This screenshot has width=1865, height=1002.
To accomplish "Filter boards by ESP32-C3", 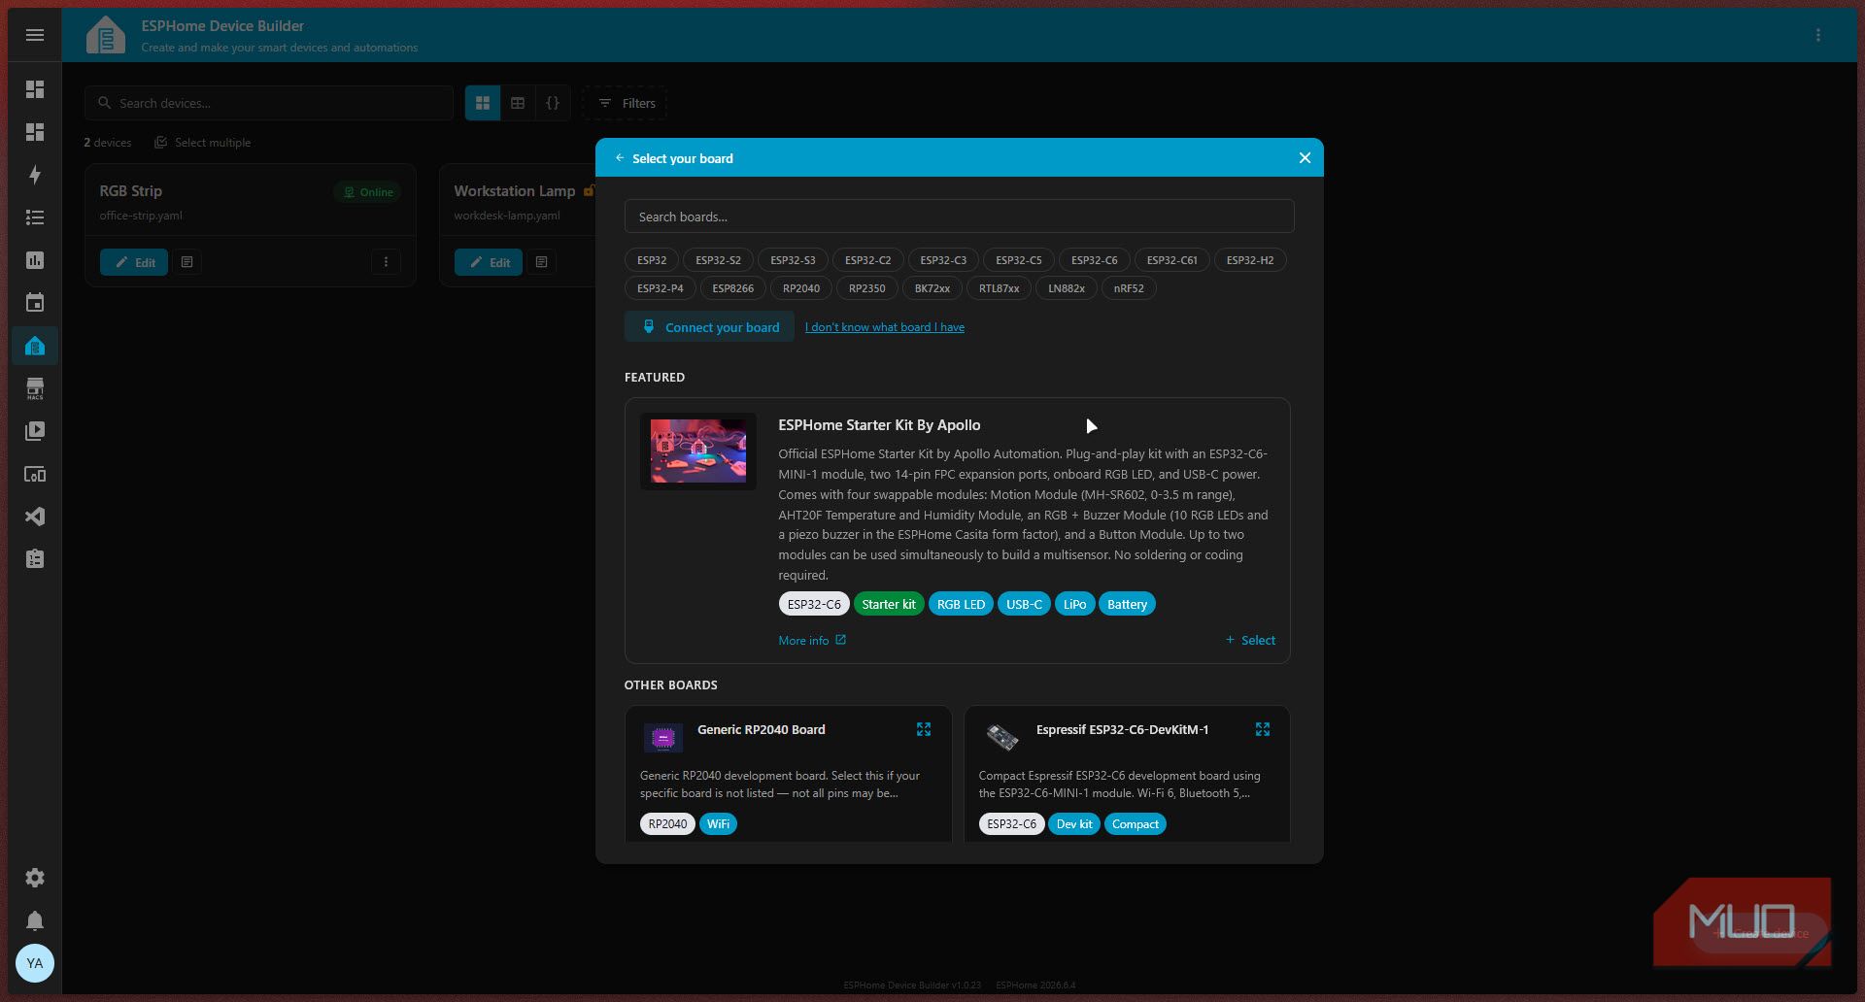I will coord(943,260).
